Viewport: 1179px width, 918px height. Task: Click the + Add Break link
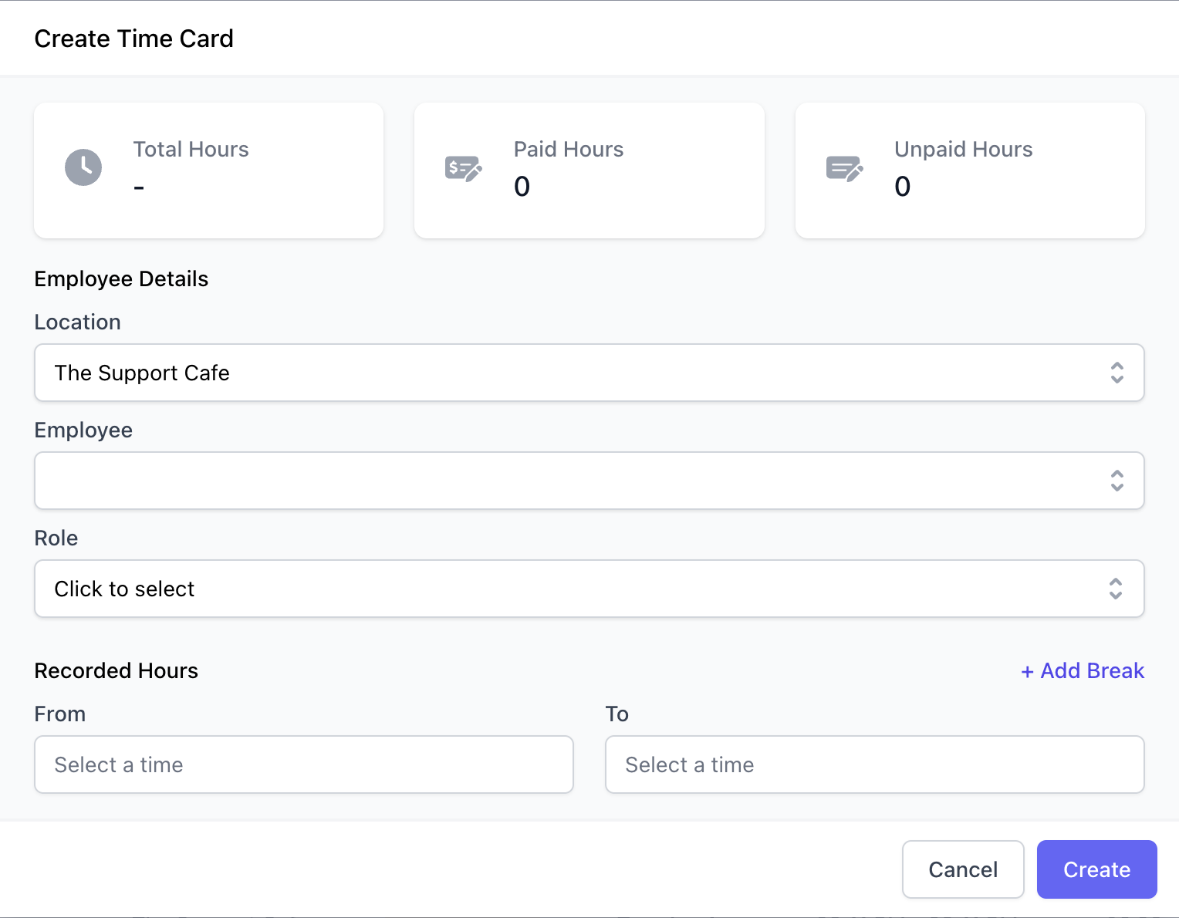coord(1083,670)
